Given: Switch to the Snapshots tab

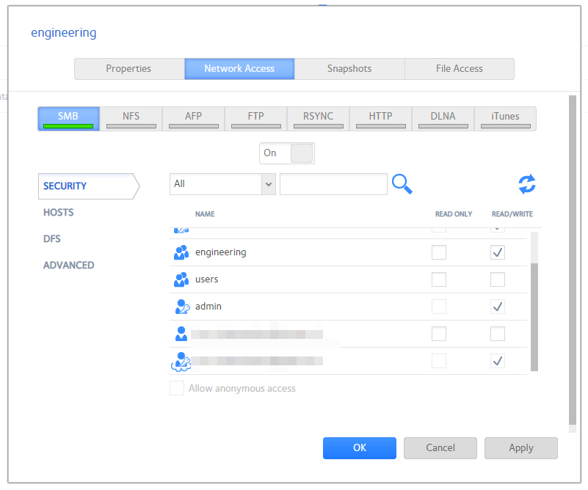Looking at the screenshot, I should (349, 68).
